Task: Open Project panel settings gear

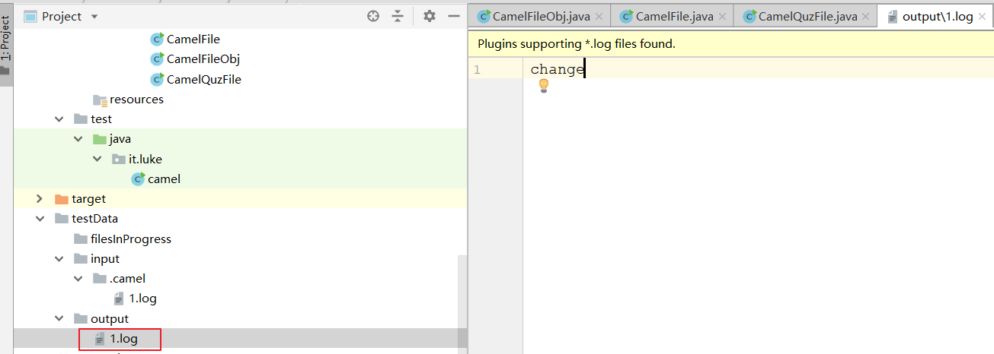Action: (430, 16)
